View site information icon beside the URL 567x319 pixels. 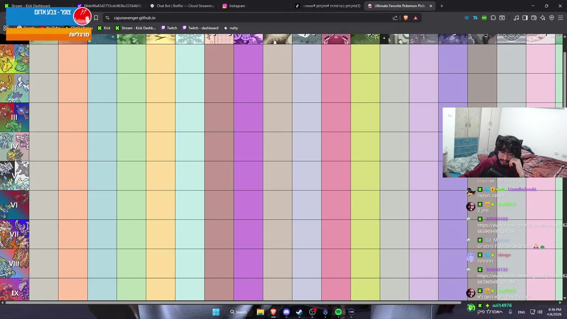click(107, 18)
